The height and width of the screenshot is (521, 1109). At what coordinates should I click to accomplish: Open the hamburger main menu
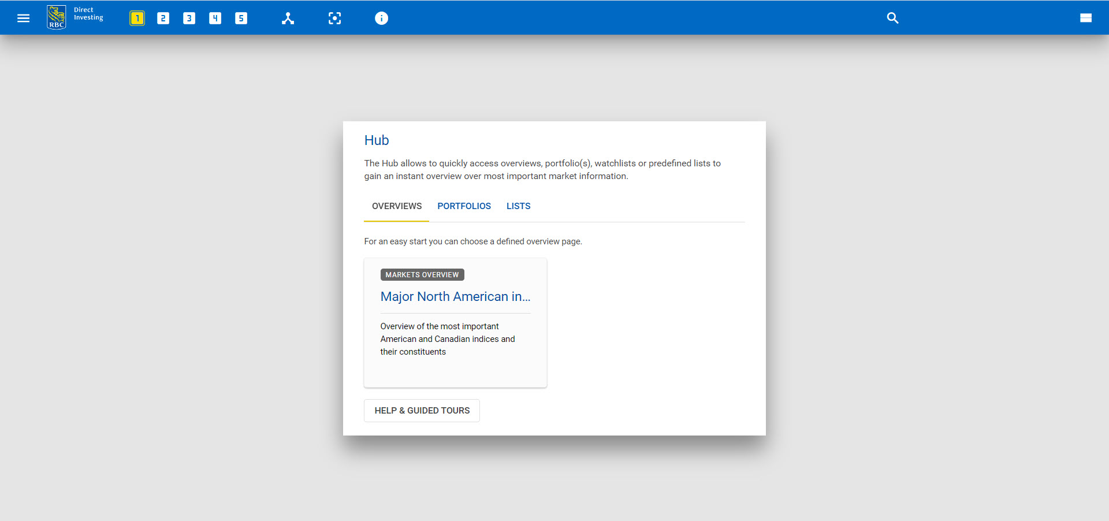pyautogui.click(x=23, y=18)
